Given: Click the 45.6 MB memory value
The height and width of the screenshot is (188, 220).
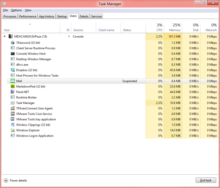Looking at the screenshot, I should [175, 70].
